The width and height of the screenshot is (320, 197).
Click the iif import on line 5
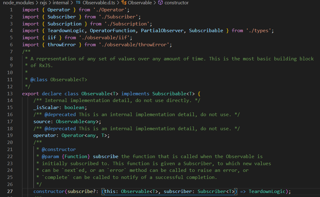pyautogui.click(x=52, y=37)
